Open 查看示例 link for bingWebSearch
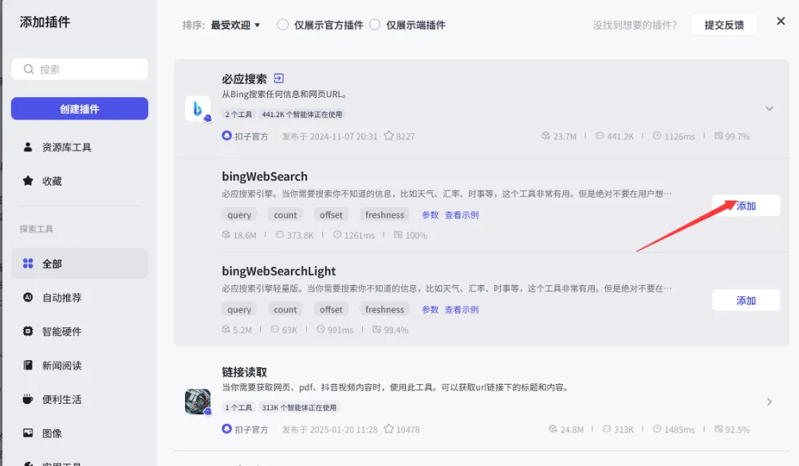 tap(462, 215)
